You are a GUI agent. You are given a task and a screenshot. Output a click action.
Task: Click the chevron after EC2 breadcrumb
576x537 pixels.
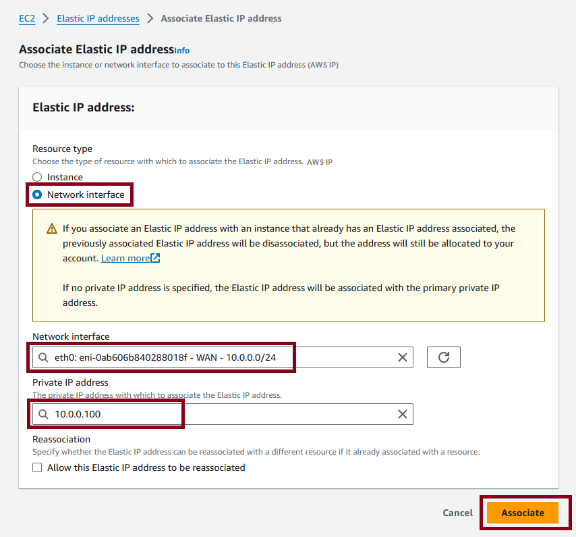[x=46, y=18]
